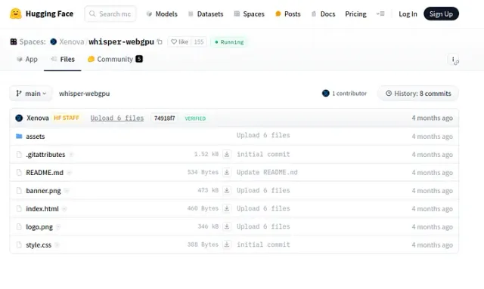
Task: Click the file icon beside README.md
Action: point(19,173)
